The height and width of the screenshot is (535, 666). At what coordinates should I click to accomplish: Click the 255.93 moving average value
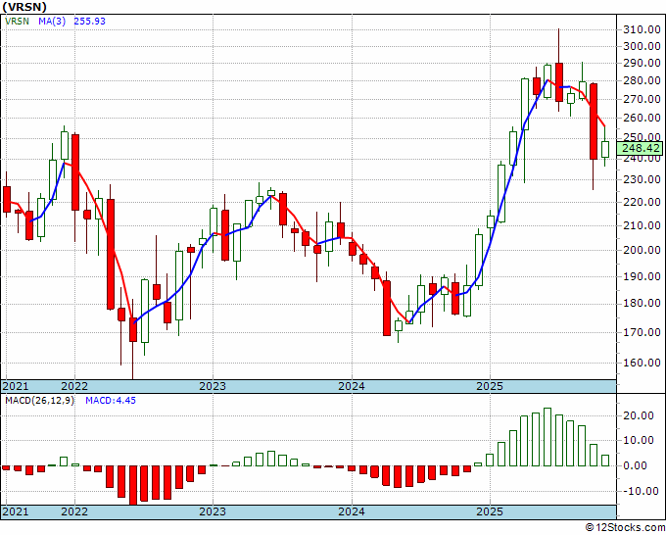(x=90, y=22)
